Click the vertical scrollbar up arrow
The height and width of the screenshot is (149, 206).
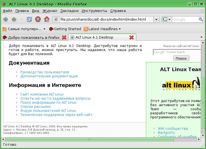[203, 42]
